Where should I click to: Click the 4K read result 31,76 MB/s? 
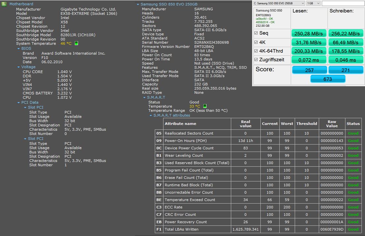tap(308, 42)
